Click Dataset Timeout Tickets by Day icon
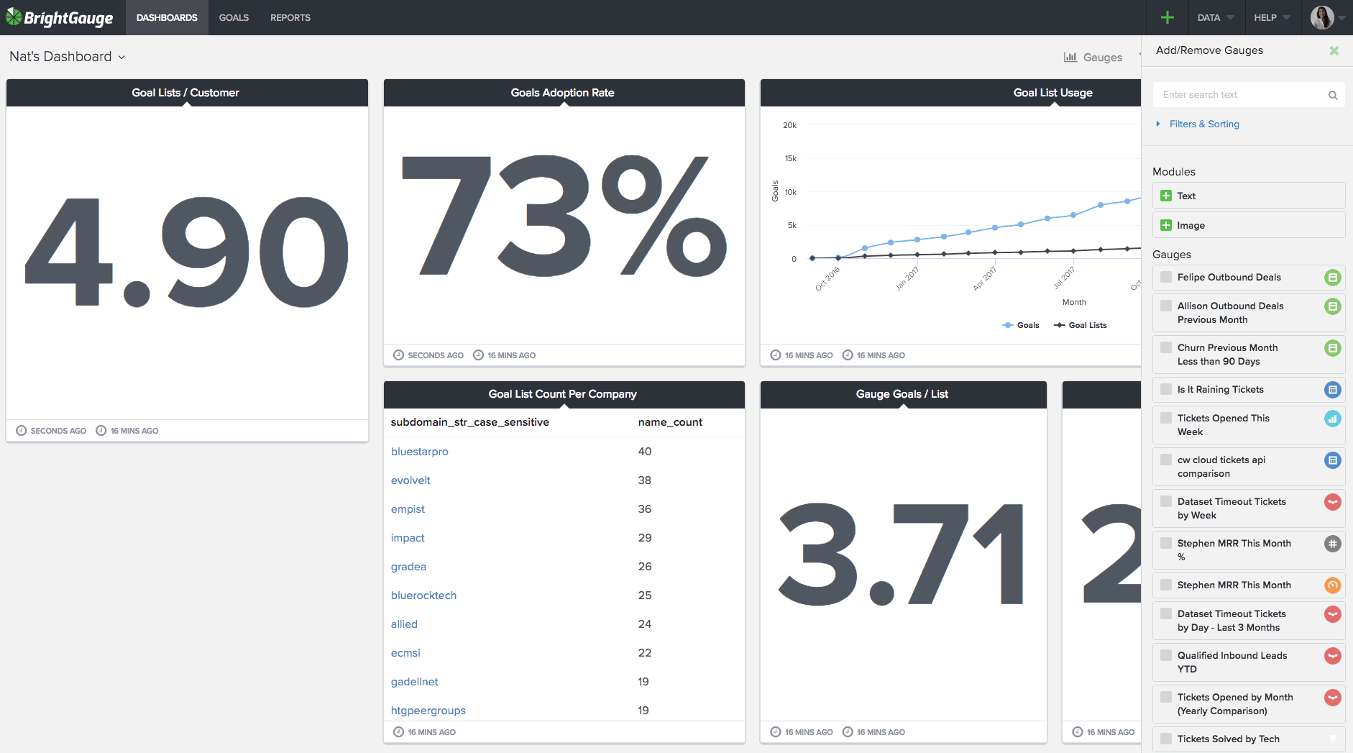Viewport: 1353px width, 753px height. (x=1333, y=614)
